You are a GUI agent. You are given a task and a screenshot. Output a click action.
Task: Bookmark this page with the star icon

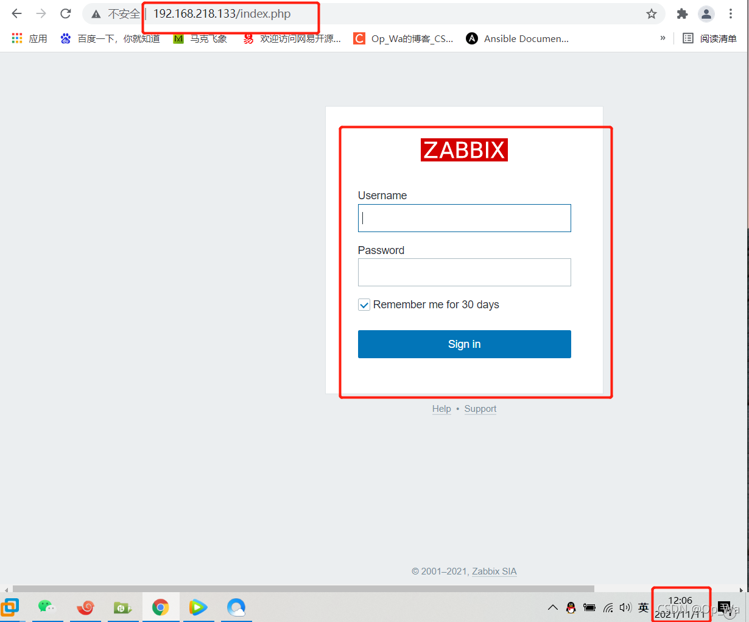click(x=652, y=14)
